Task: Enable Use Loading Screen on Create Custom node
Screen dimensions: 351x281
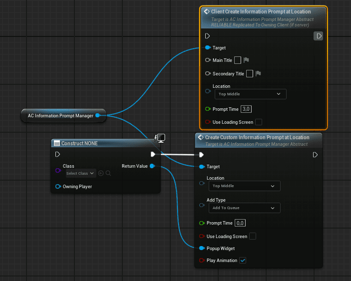Action: pos(253,236)
